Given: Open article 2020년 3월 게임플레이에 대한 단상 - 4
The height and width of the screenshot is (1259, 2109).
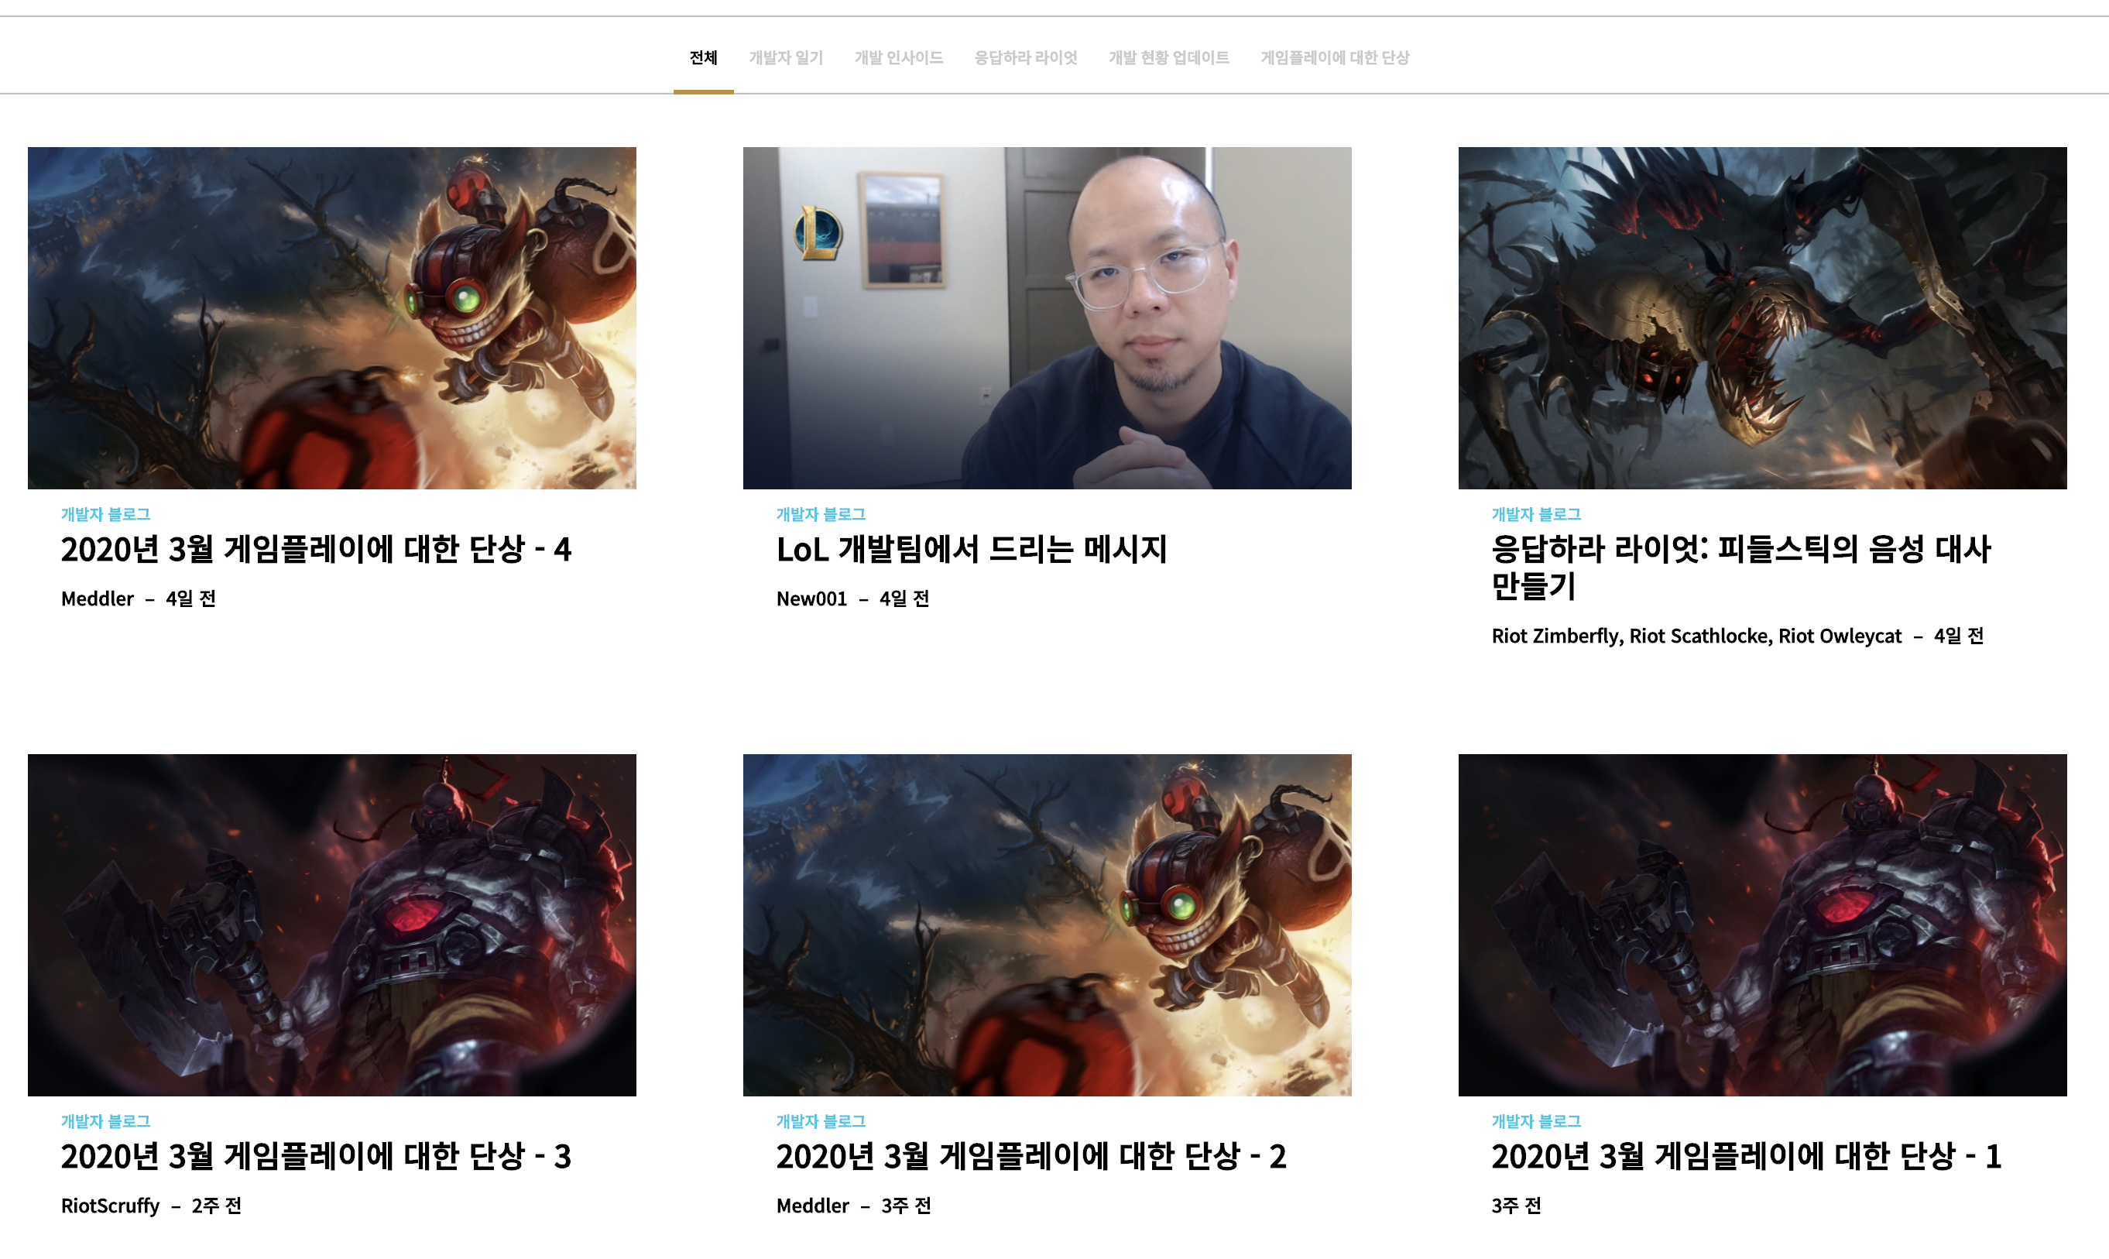Looking at the screenshot, I should click(x=316, y=550).
